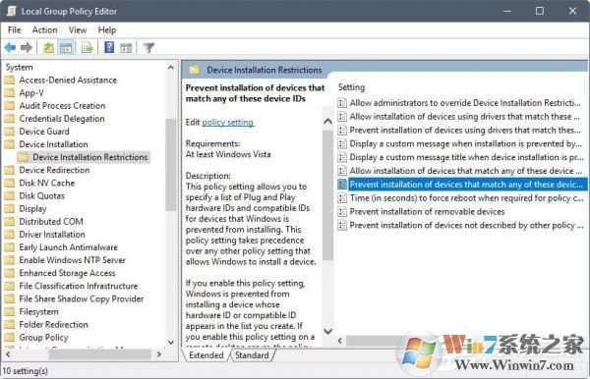Click the Forward arrow toolbar icon
This screenshot has height=379, width=590.
pyautogui.click(x=27, y=48)
